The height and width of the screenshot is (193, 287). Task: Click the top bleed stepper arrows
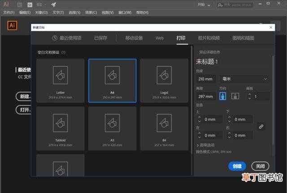pyautogui.click(x=200, y=119)
